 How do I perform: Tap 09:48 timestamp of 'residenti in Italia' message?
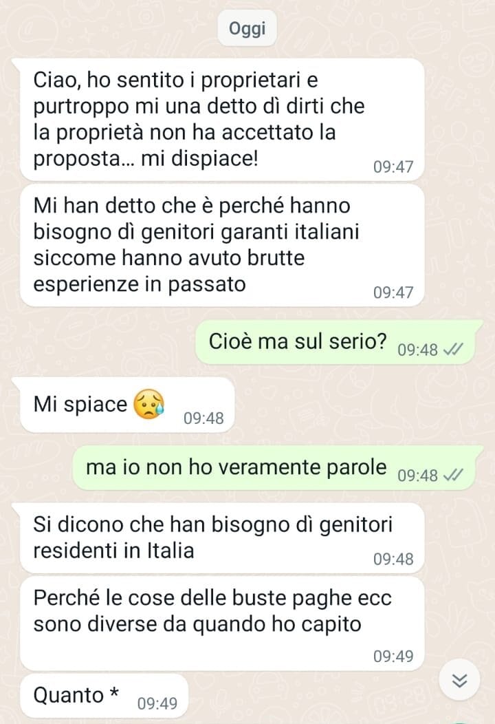coord(393,559)
